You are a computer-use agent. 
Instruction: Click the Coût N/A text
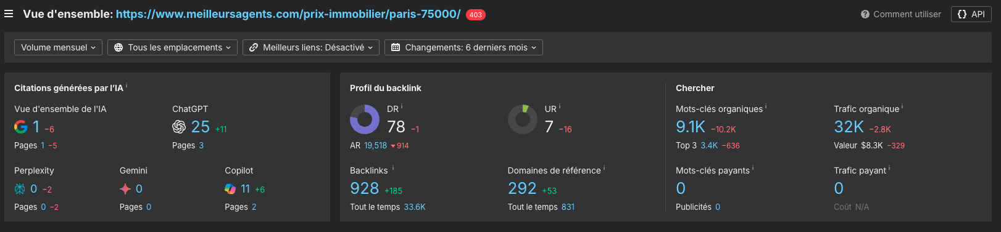pyautogui.click(x=851, y=207)
